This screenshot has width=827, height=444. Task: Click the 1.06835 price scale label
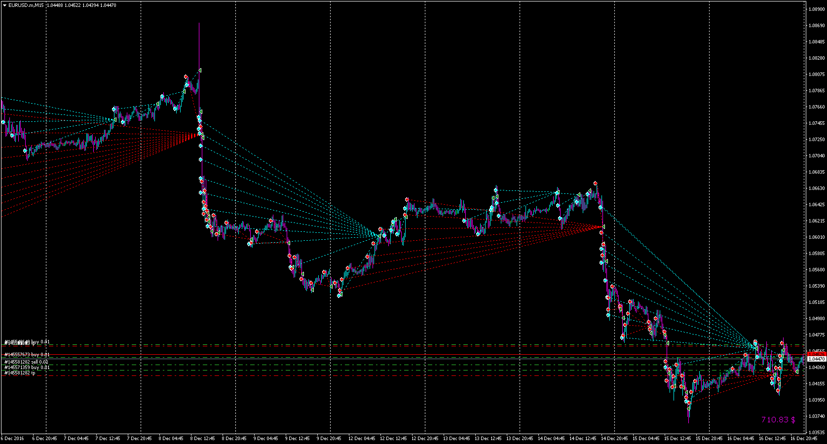point(818,172)
